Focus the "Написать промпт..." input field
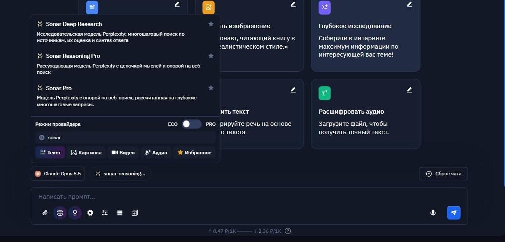This screenshot has height=242, width=505. 249,197
